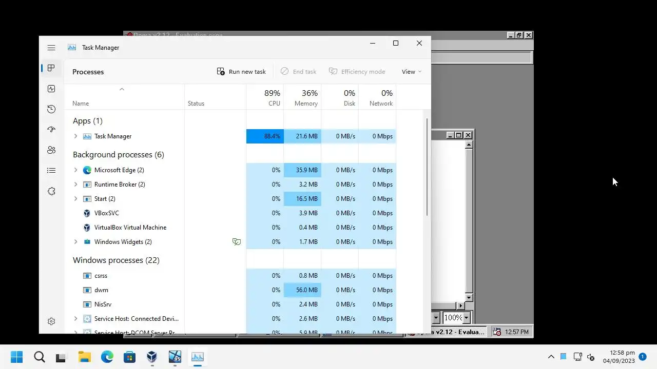The height and width of the screenshot is (369, 657).
Task: Switch to VirtualBox Manager on the taskbar
Action: 152,357
